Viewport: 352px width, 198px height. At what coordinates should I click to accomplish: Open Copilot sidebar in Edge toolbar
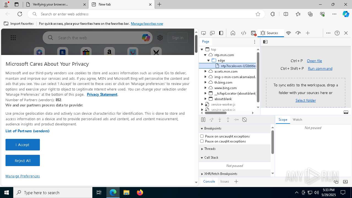click(x=346, y=14)
